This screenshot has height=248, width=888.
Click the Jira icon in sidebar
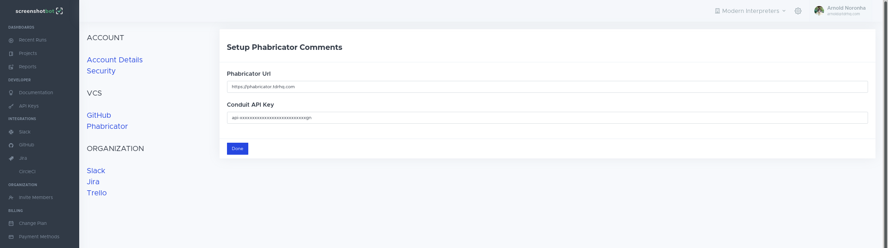(11, 158)
